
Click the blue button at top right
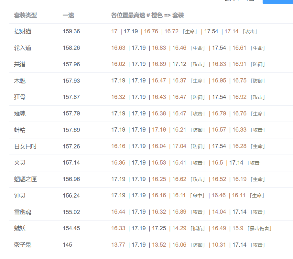click(x=278, y=2)
